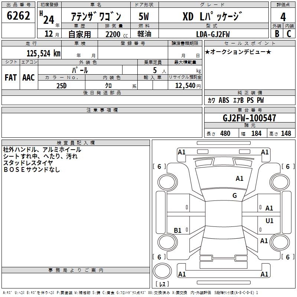Click mileage 125,524 km
This screenshot has width=297, height=297.
(43, 53)
